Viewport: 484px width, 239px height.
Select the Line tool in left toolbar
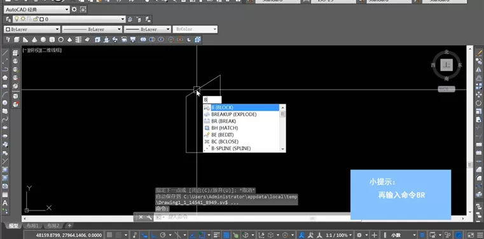pyautogui.click(x=5, y=53)
